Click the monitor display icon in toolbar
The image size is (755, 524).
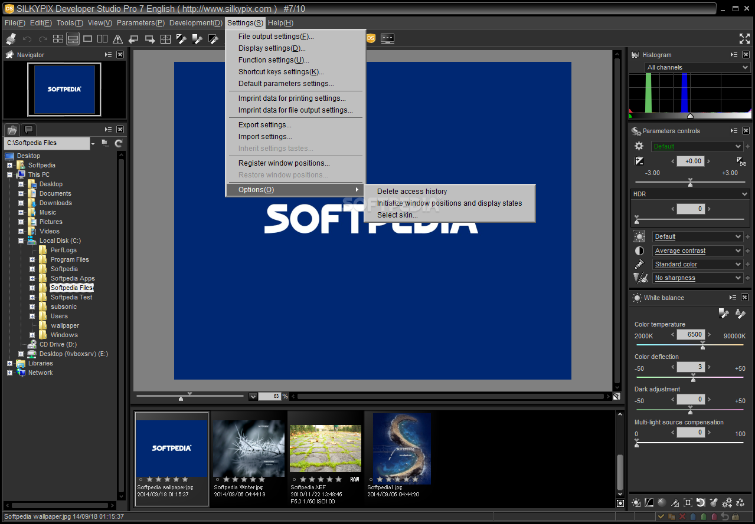(x=387, y=38)
